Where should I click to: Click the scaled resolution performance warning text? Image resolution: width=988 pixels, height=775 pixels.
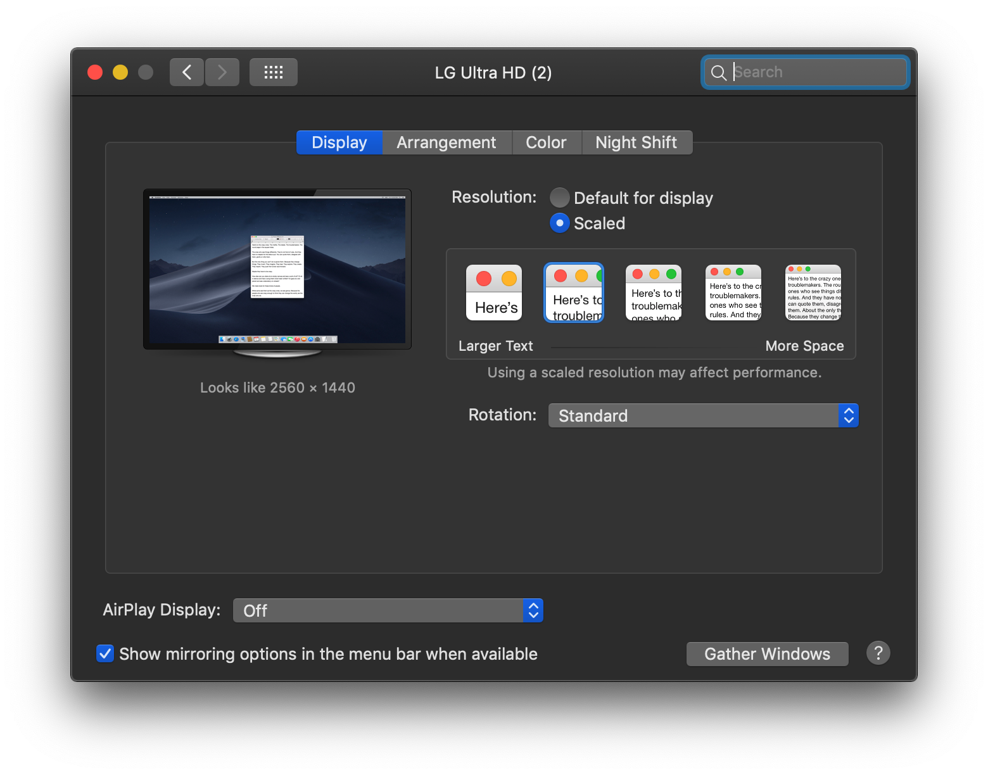(x=654, y=372)
